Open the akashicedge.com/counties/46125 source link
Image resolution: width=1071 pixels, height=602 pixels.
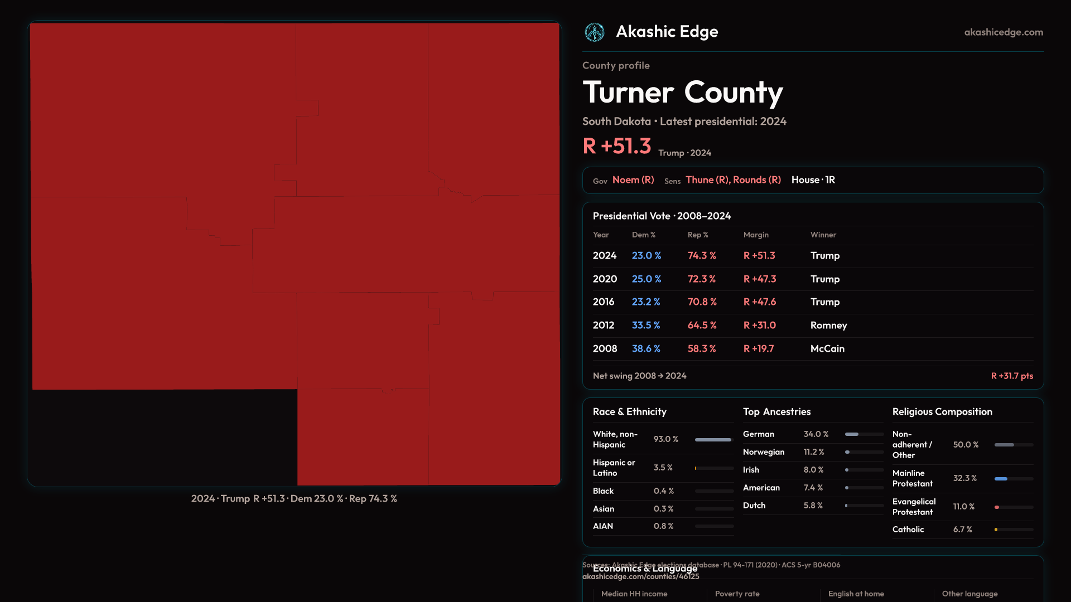tap(640, 577)
